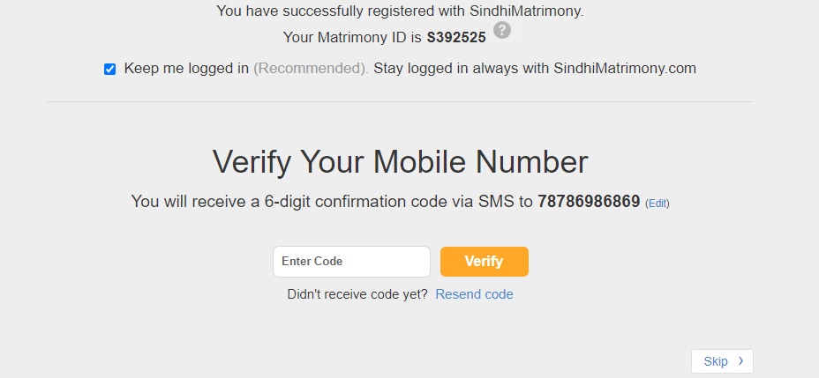Click the Resend code link
Screen dimensions: 819x378
click(474, 294)
